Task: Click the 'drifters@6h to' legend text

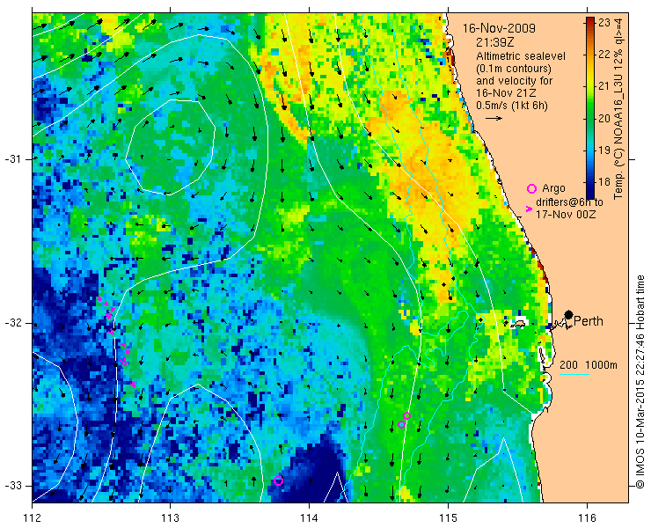Action: coord(569,202)
